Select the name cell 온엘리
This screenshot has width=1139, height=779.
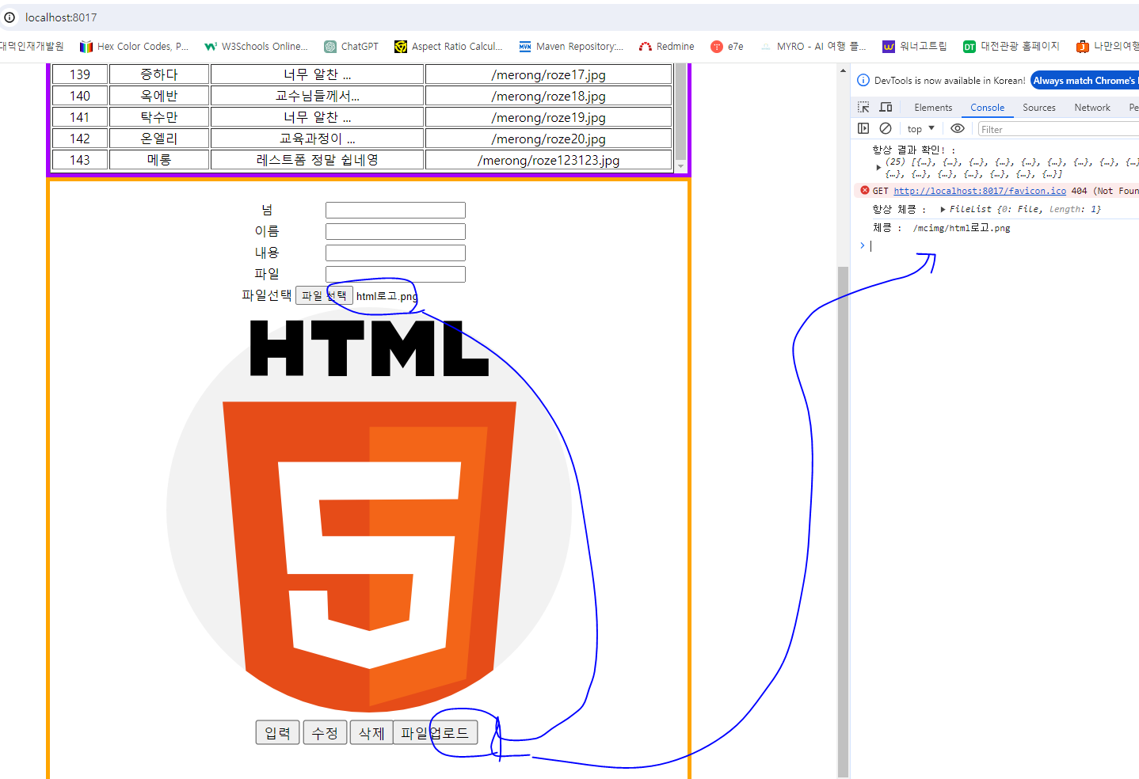[x=159, y=139]
